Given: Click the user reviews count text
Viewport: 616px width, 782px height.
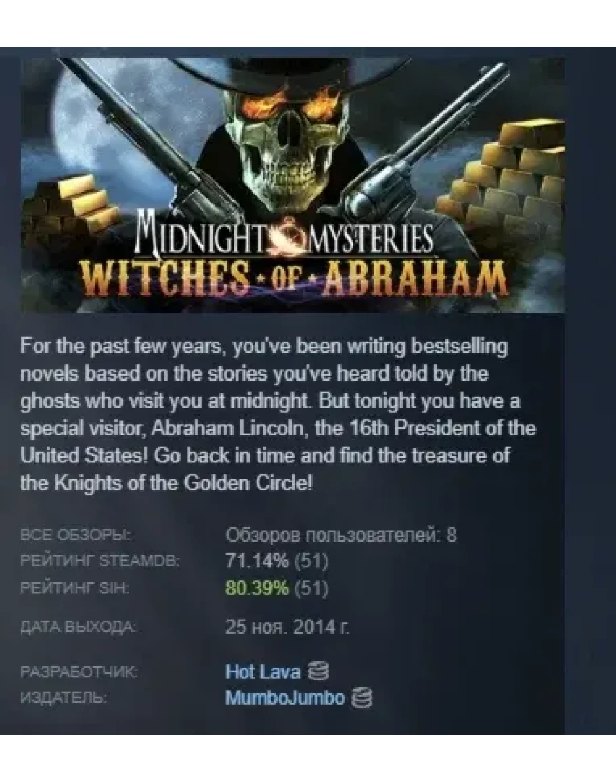Looking at the screenshot, I should point(341,535).
